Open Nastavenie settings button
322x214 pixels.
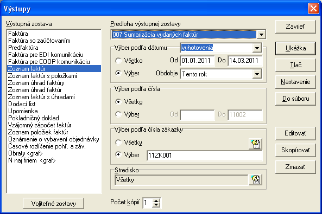coord(295,82)
